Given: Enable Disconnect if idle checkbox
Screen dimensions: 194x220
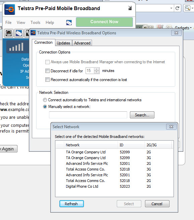Looking at the screenshot, I should (47, 71).
